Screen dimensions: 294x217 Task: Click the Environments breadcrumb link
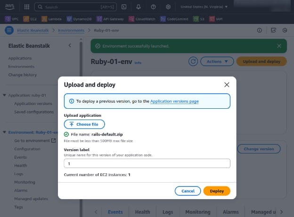click(71, 30)
